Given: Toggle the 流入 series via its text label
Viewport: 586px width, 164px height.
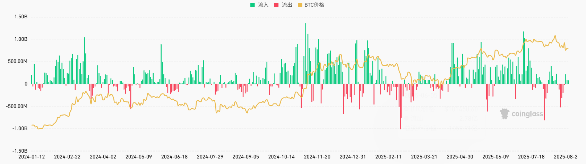Looking at the screenshot, I should coord(263,5).
